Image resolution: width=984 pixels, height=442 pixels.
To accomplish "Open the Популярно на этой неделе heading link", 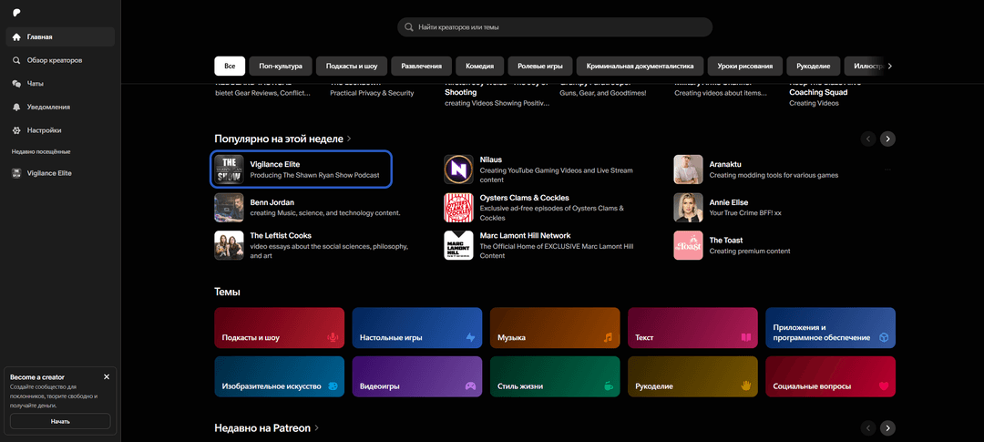I will [x=282, y=139].
